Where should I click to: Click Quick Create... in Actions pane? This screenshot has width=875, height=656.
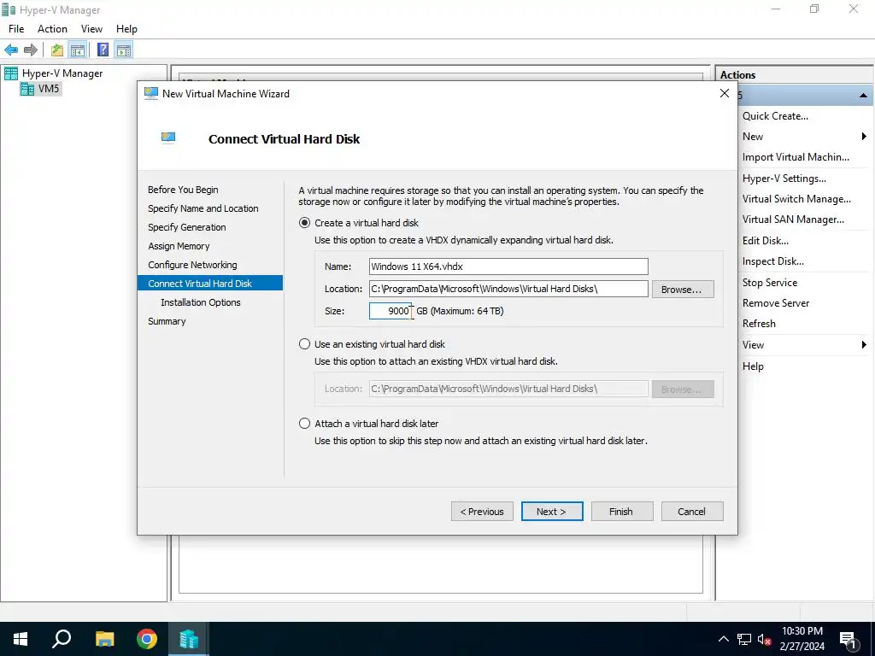click(775, 116)
